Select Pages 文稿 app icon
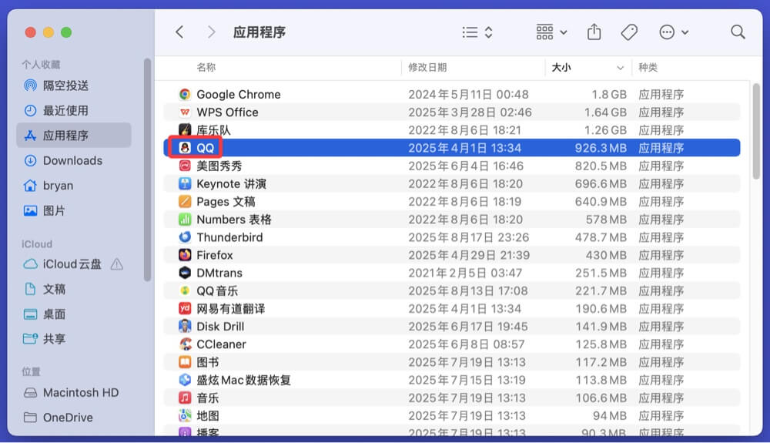770x443 pixels. pyautogui.click(x=185, y=201)
